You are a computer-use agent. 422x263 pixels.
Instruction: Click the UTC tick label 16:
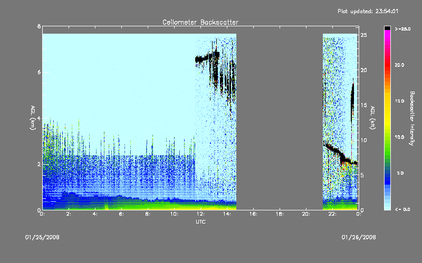point(253,214)
